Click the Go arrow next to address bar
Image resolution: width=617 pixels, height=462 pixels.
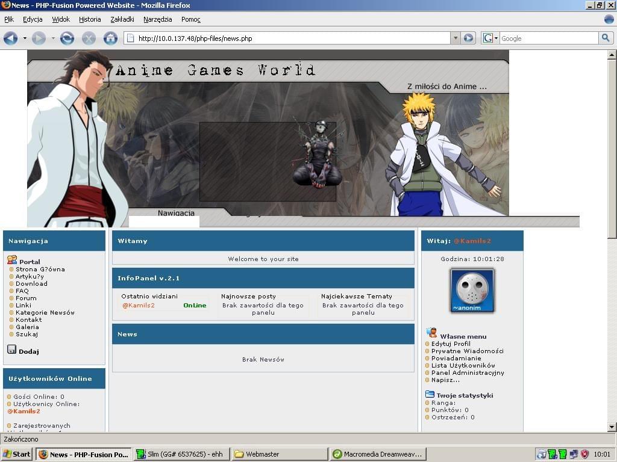pyautogui.click(x=468, y=38)
